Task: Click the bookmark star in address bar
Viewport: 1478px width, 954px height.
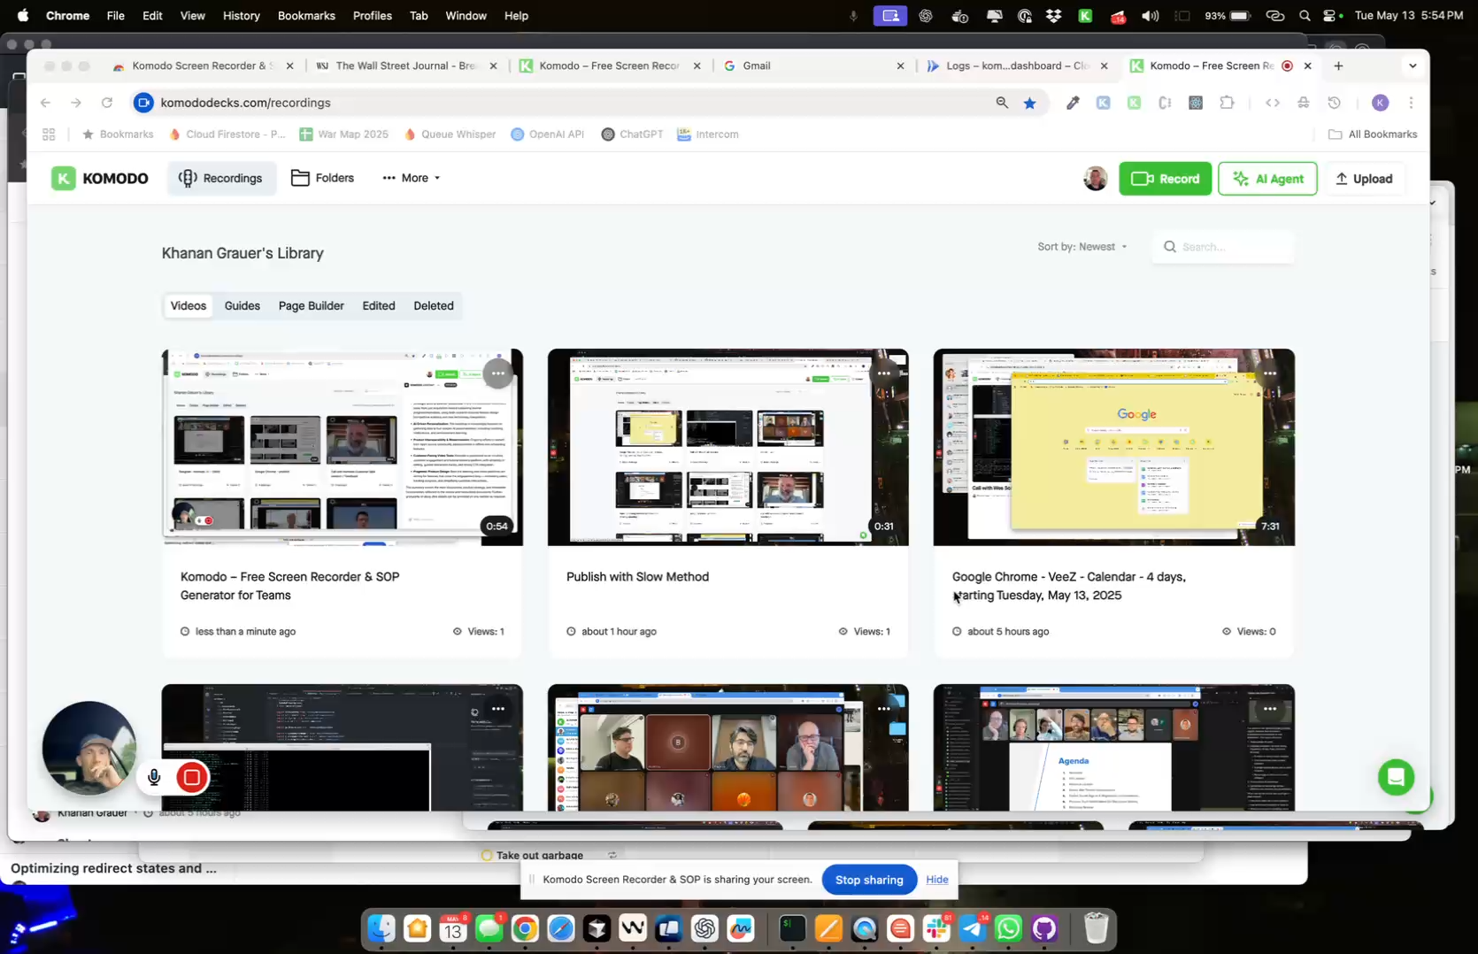Action: tap(1029, 103)
